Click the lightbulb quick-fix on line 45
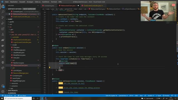The image size is (178, 100). 50,67
